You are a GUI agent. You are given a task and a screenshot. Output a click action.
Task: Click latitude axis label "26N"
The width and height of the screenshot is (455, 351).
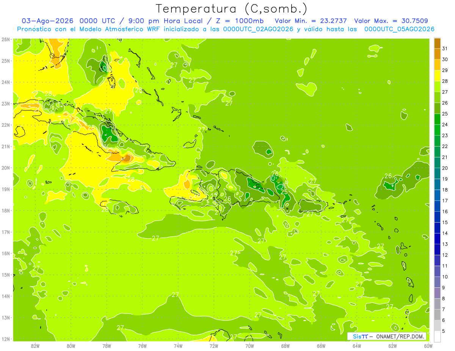click(x=6, y=39)
